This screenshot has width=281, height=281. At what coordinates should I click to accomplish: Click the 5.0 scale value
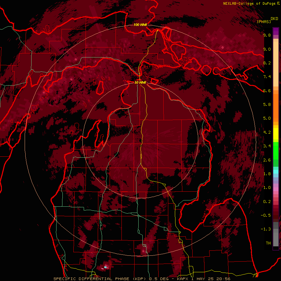267,118
